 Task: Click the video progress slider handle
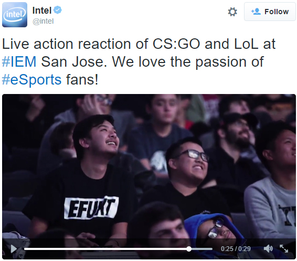(189, 249)
